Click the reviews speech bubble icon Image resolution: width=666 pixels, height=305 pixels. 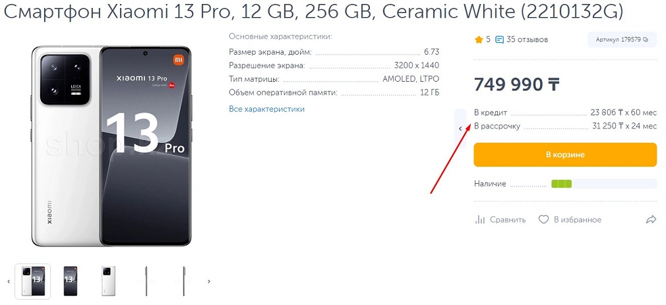(499, 40)
